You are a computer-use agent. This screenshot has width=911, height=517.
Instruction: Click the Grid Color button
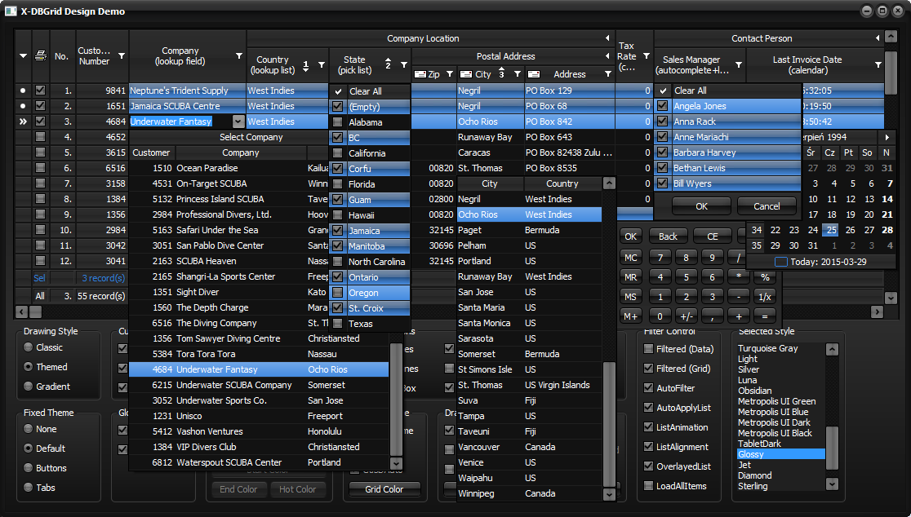(x=384, y=489)
